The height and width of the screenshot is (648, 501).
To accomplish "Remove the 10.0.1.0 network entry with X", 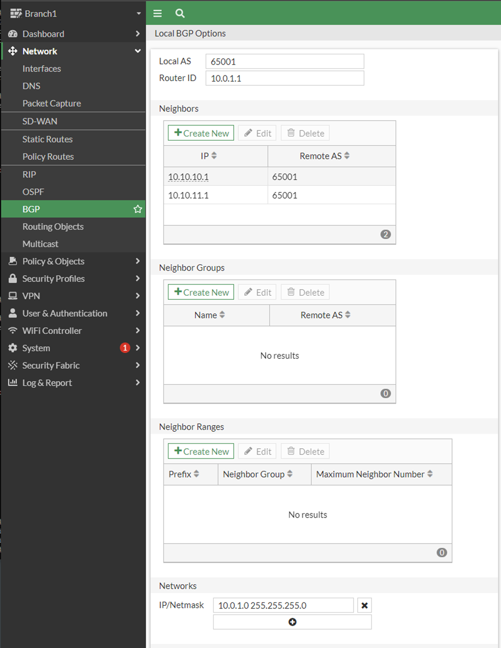I will pyautogui.click(x=364, y=605).
